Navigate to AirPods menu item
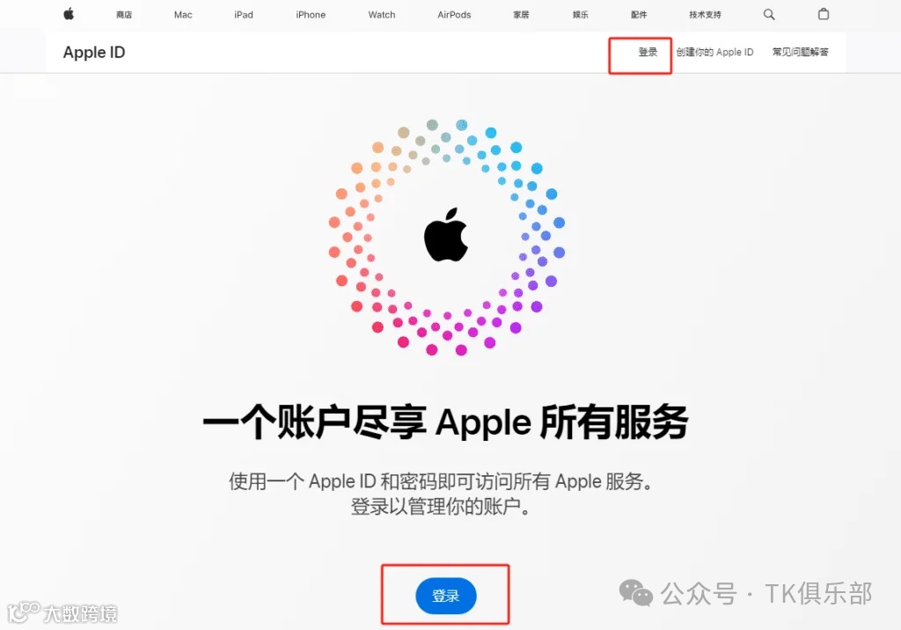The image size is (901, 630). (x=454, y=15)
